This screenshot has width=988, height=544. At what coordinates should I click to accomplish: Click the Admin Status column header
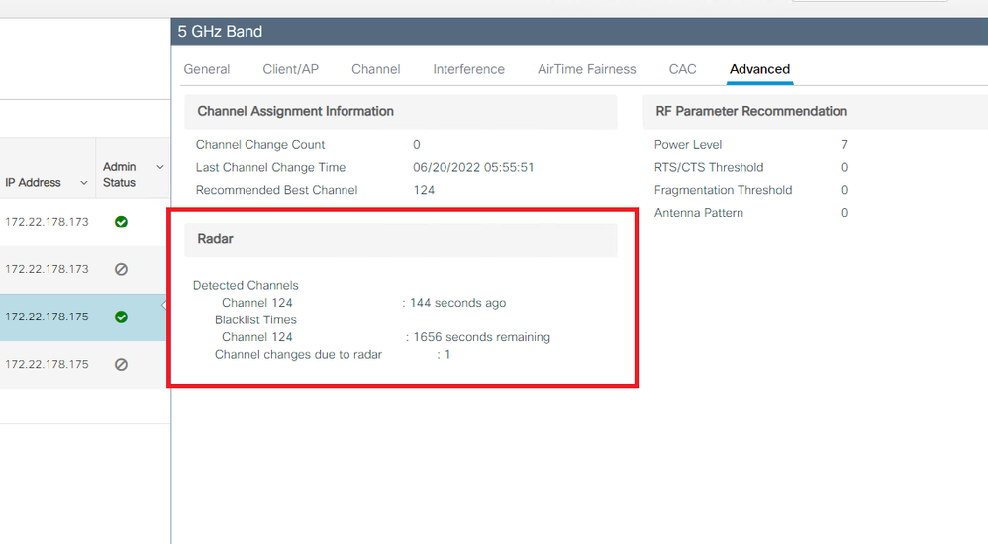pos(119,174)
